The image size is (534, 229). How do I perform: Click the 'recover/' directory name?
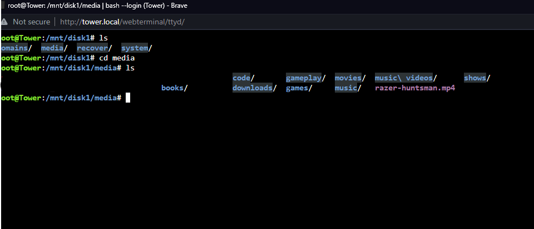(x=95, y=48)
